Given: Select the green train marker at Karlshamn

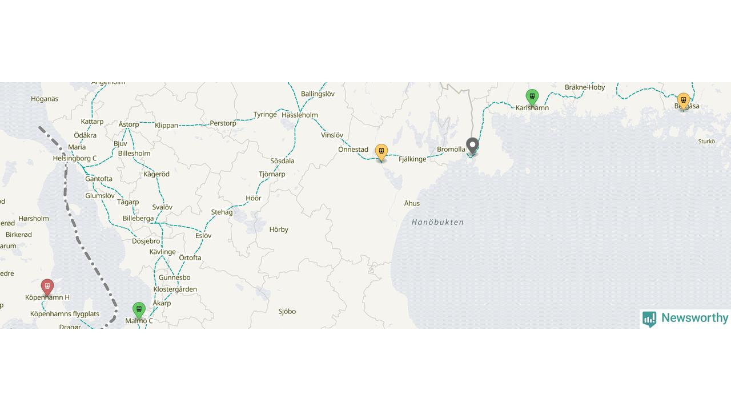Looking at the screenshot, I should tap(532, 98).
